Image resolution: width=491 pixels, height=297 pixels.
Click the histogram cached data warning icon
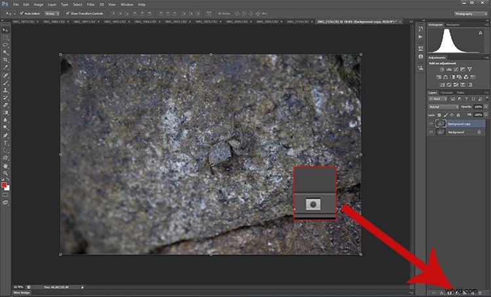click(x=481, y=33)
